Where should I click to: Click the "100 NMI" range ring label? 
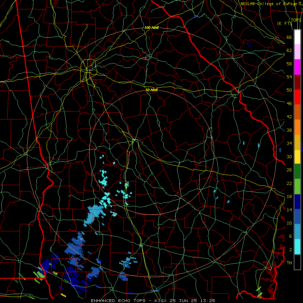tap(151, 28)
